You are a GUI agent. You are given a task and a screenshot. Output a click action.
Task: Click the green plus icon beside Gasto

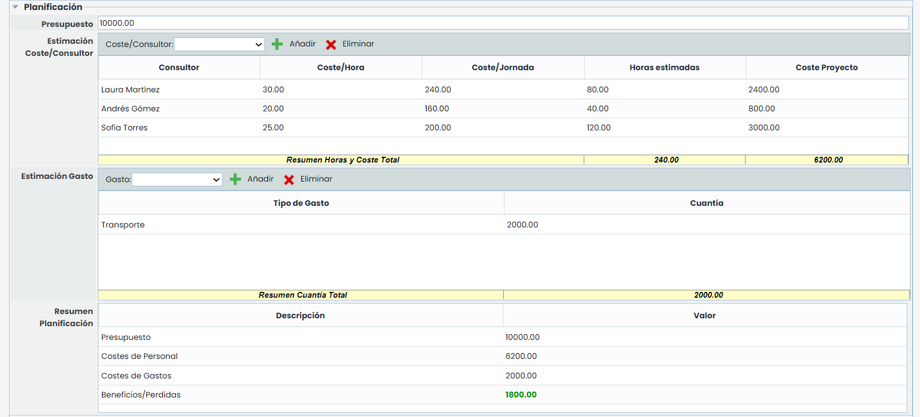click(x=235, y=179)
